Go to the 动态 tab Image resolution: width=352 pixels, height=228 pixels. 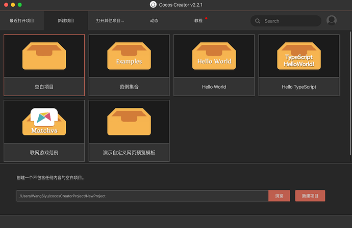pyautogui.click(x=154, y=20)
